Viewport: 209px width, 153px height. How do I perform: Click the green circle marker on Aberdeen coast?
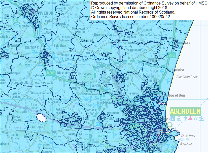click(170, 125)
